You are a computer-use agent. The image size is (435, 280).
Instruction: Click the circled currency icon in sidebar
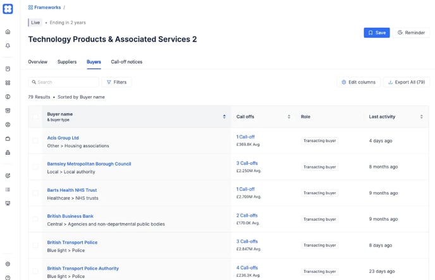8,97
